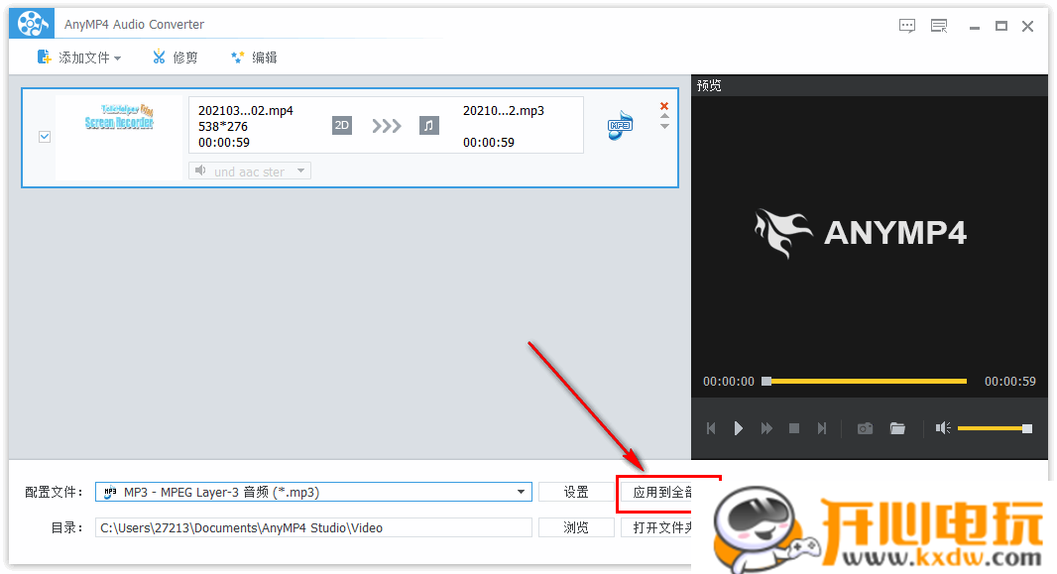
Task: Click the output duration 00:00:59 in file row
Action: [488, 142]
